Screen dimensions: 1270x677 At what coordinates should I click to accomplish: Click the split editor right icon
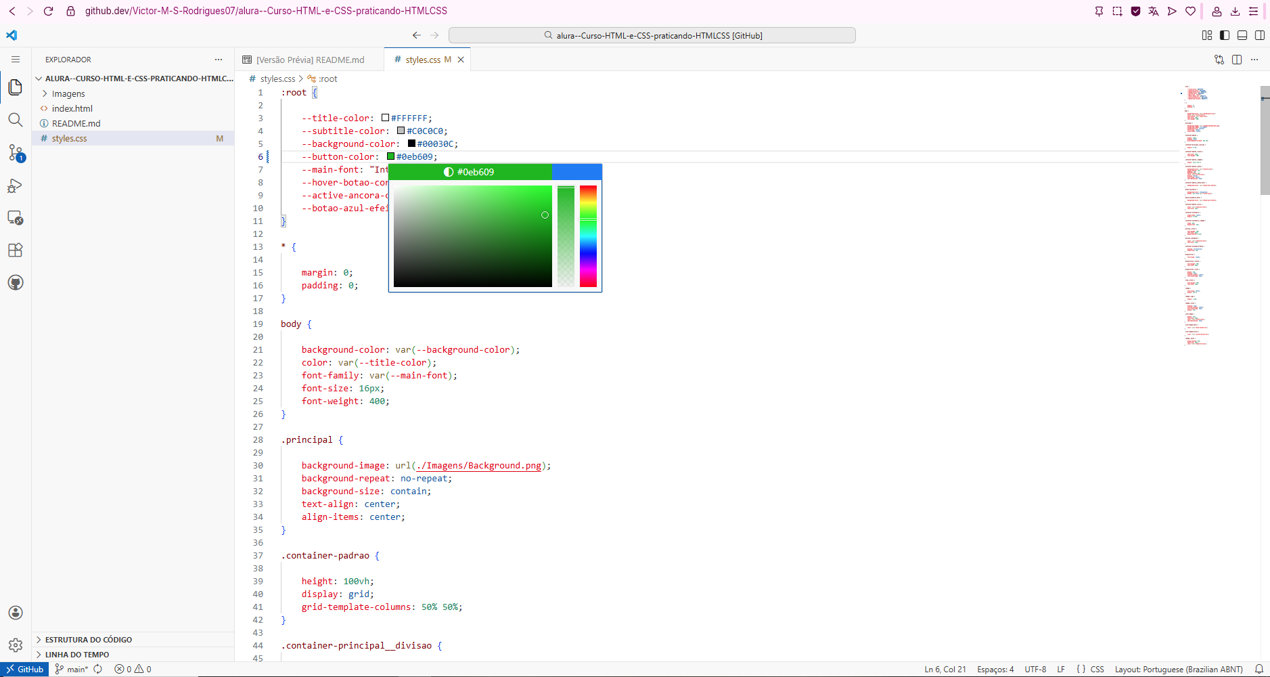click(x=1237, y=60)
